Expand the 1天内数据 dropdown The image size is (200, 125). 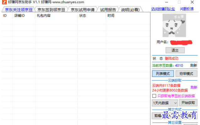[165, 103]
